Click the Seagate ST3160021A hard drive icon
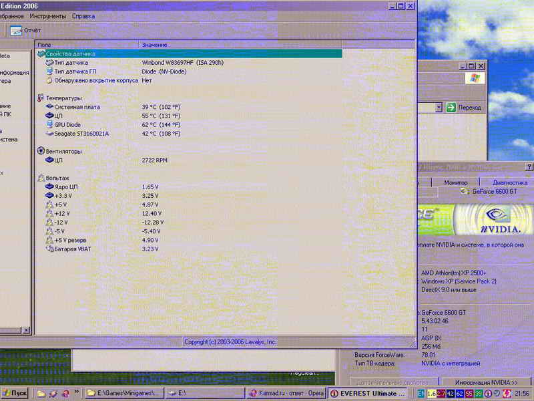534x401 pixels. tap(49, 134)
